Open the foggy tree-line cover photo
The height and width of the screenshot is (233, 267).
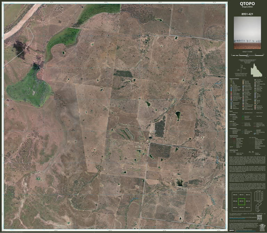[247, 33]
